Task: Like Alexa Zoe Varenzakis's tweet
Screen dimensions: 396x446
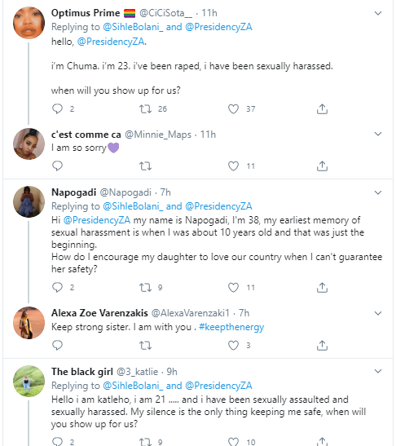Action: (x=233, y=346)
